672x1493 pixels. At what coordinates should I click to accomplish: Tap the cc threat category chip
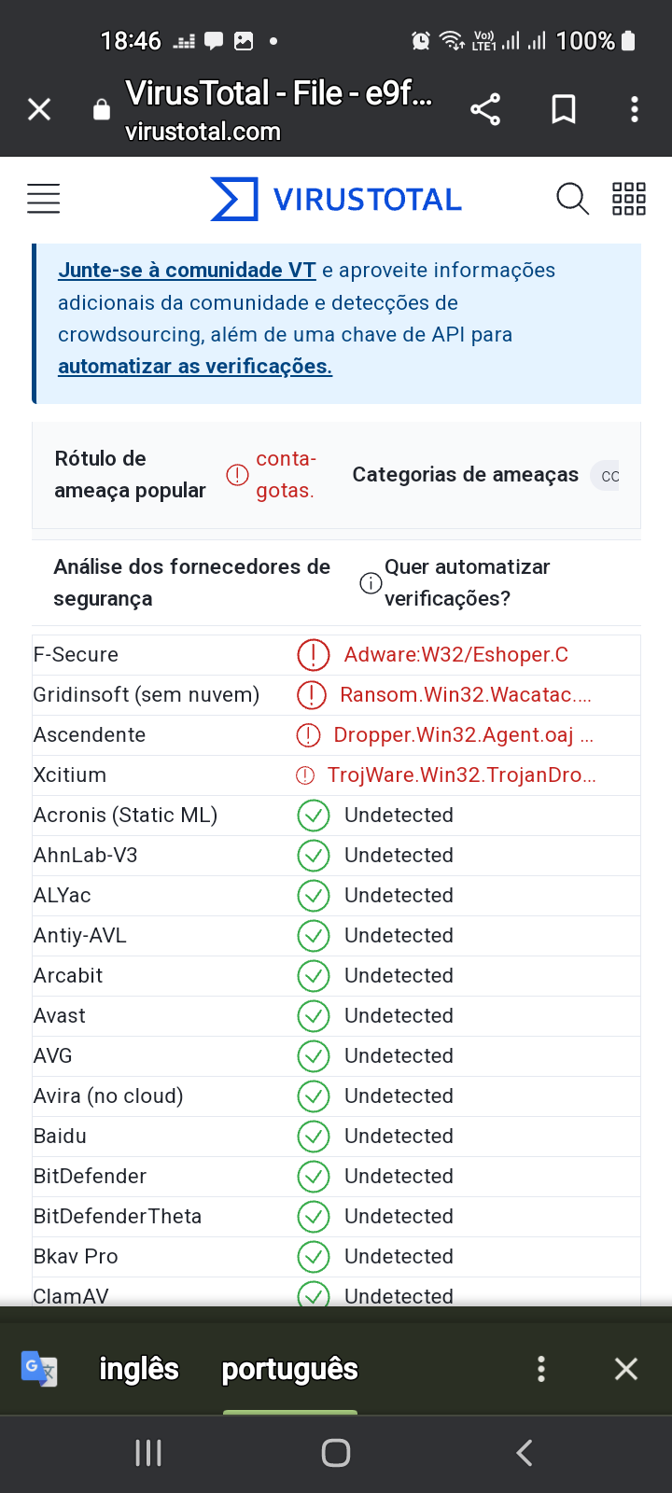607,476
